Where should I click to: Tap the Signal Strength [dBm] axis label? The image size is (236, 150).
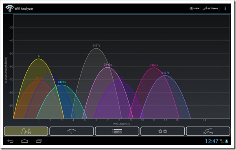[6, 70]
